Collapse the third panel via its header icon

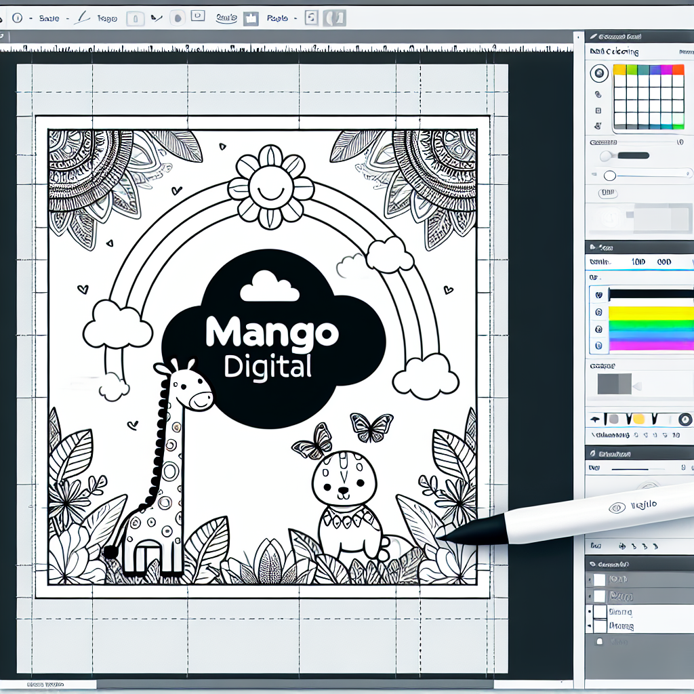(592, 453)
